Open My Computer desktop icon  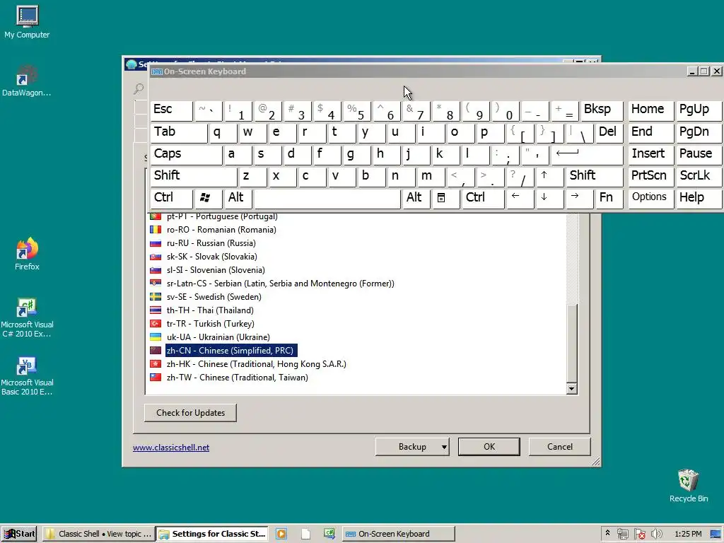[x=27, y=22]
